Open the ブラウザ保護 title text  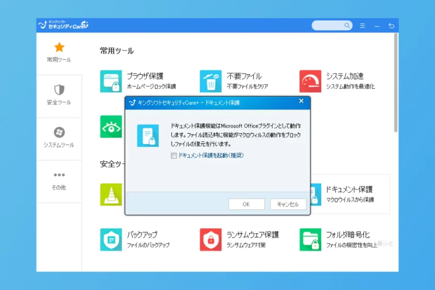click(145, 76)
